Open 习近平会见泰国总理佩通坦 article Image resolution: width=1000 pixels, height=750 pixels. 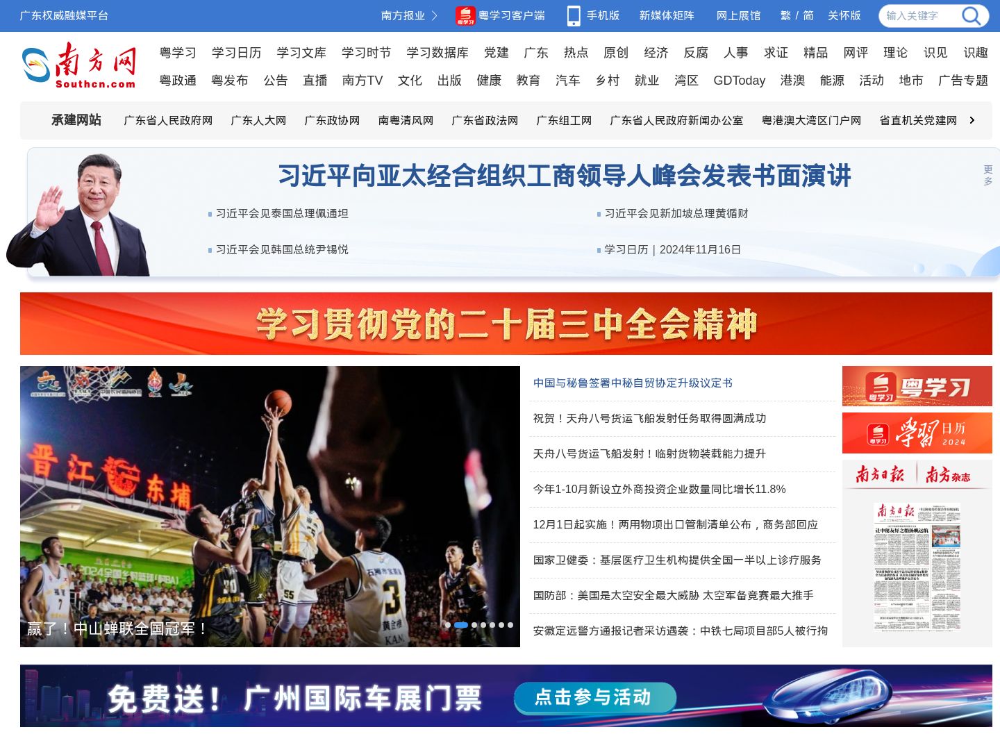(x=282, y=213)
